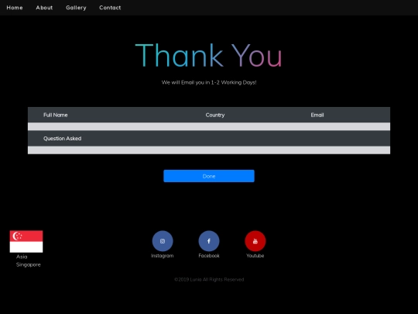Click the Thank You heading
418x314 pixels.
pyautogui.click(x=209, y=56)
